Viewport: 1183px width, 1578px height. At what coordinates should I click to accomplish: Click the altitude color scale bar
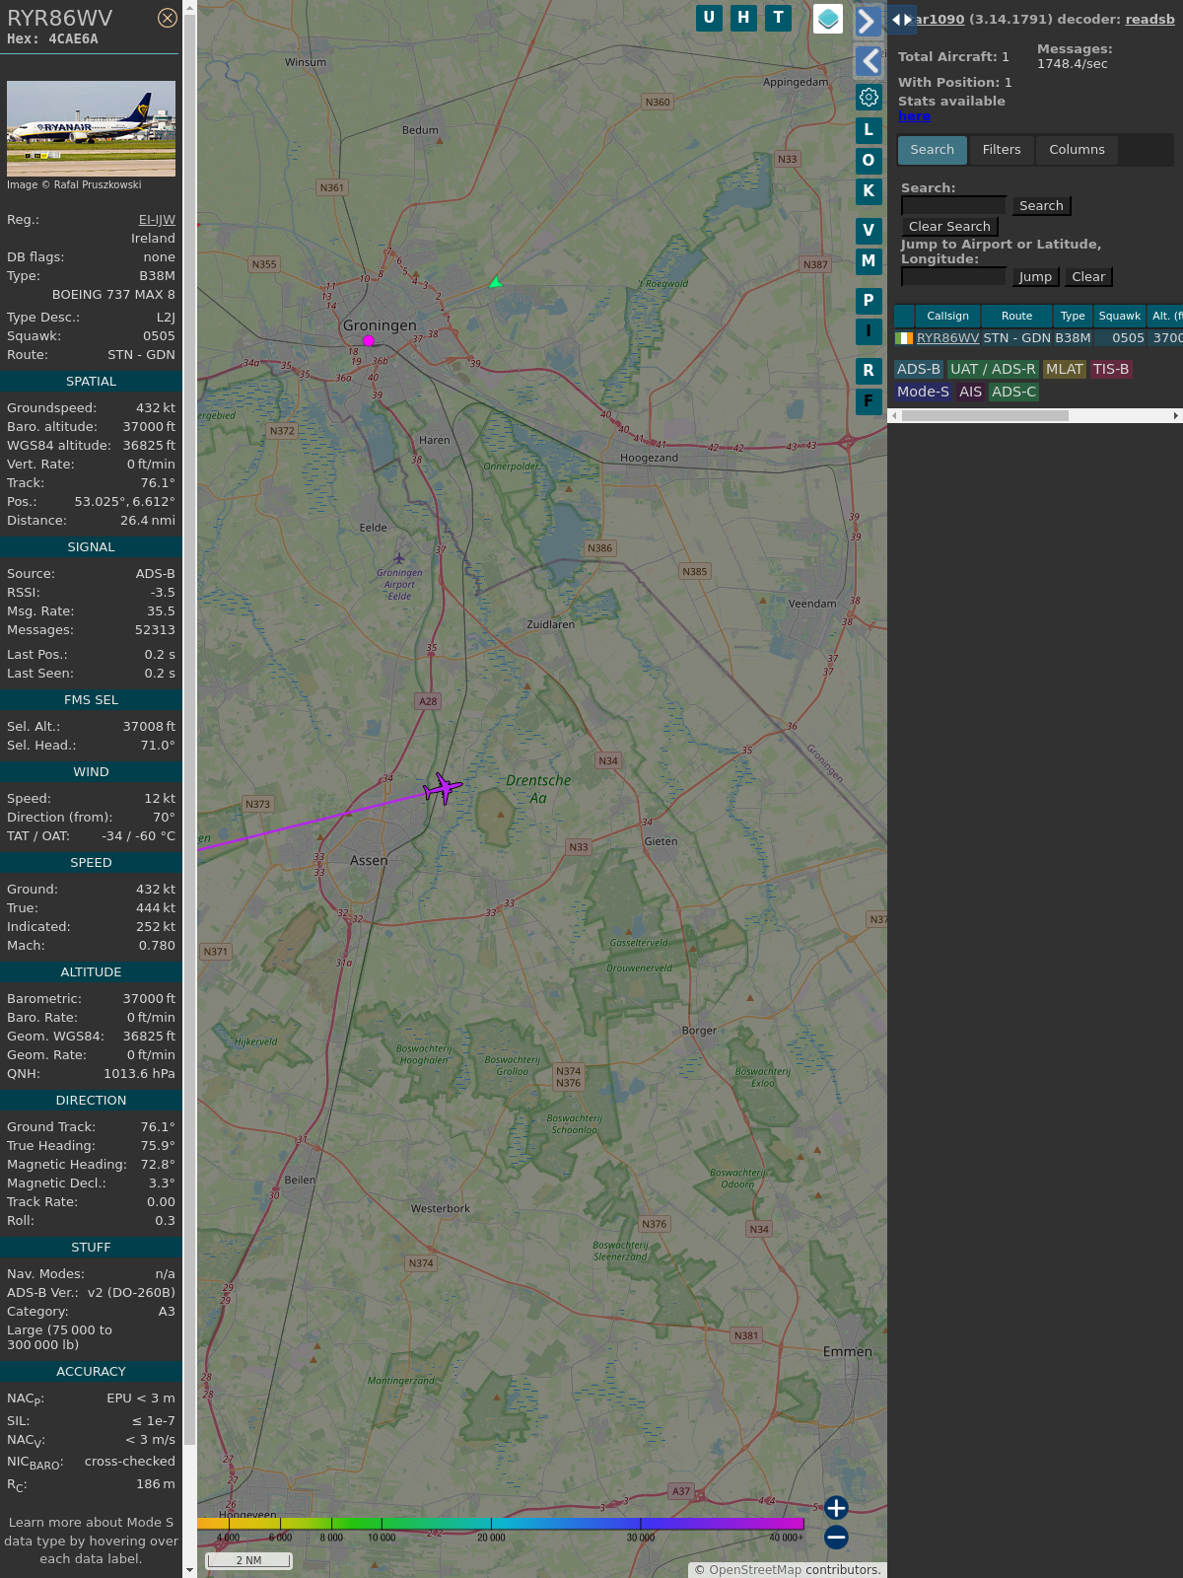[x=500, y=1524]
